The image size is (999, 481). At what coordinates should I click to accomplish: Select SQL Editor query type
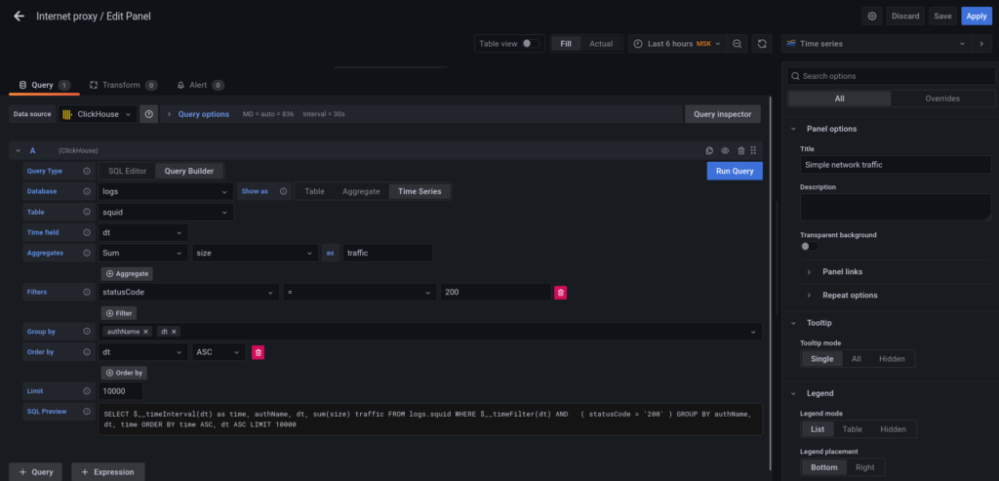[128, 172]
